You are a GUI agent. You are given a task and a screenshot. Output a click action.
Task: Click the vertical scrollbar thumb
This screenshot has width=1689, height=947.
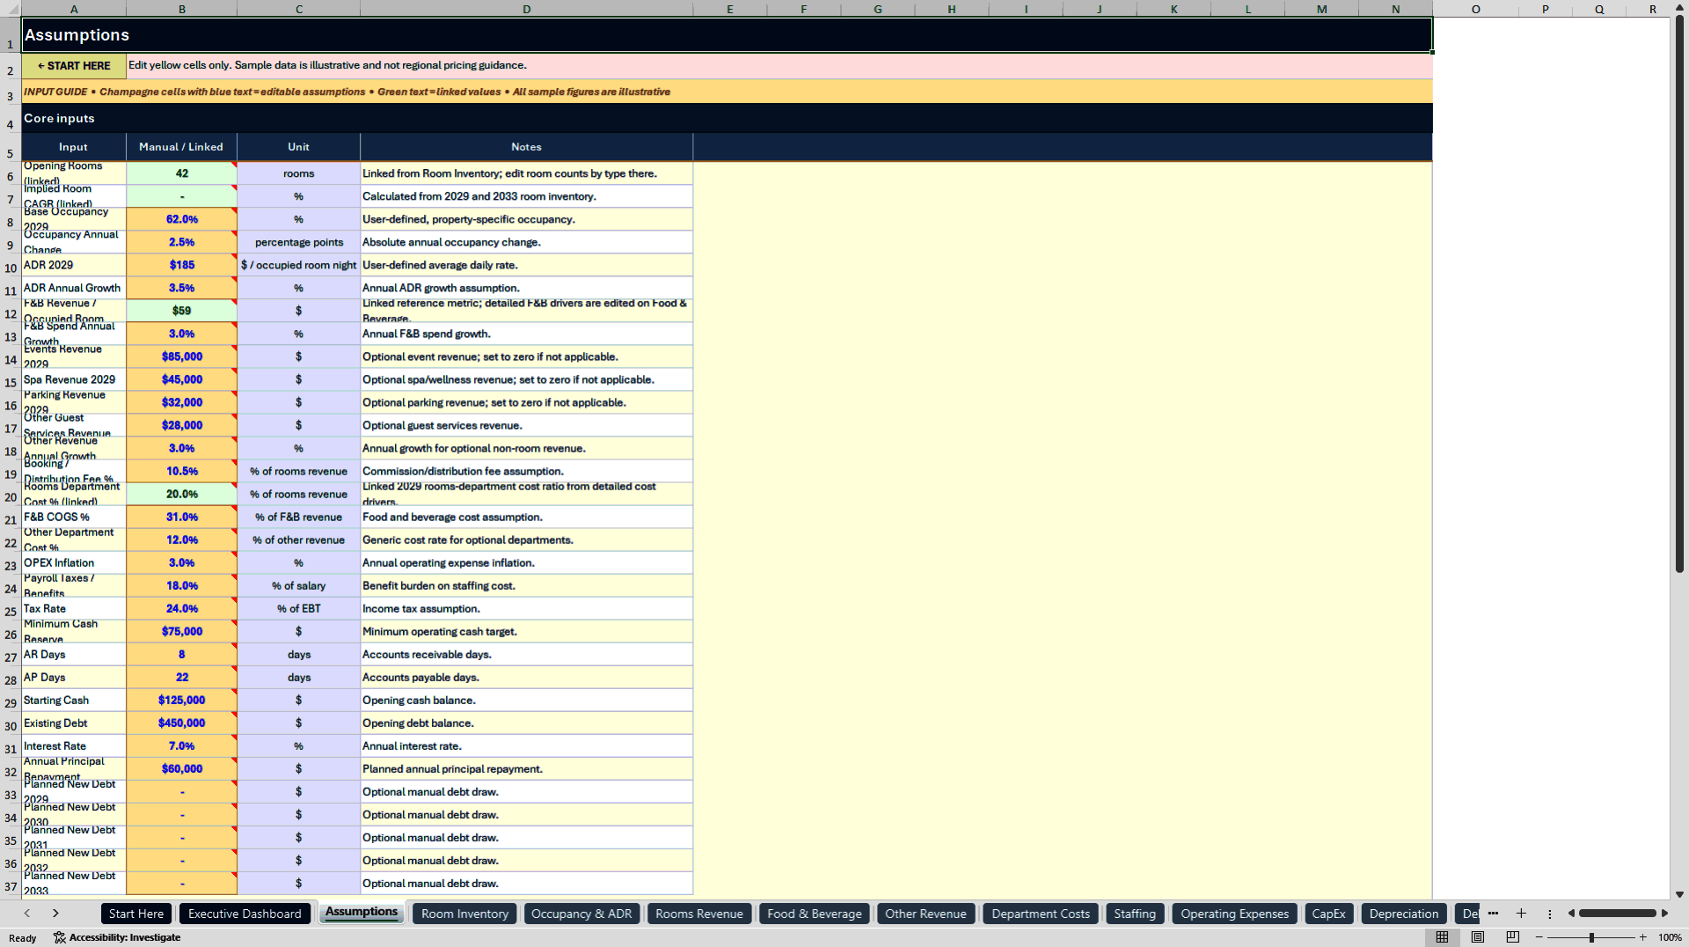coord(1679,295)
